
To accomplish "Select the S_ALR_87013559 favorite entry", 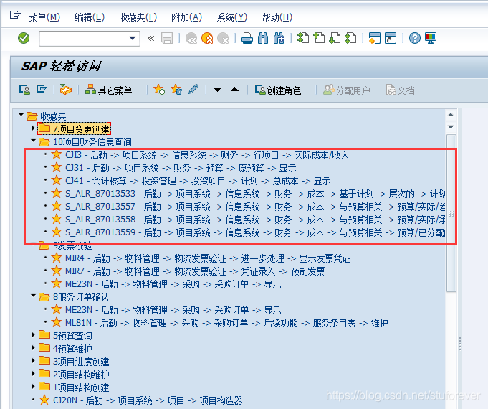I will (249, 232).
